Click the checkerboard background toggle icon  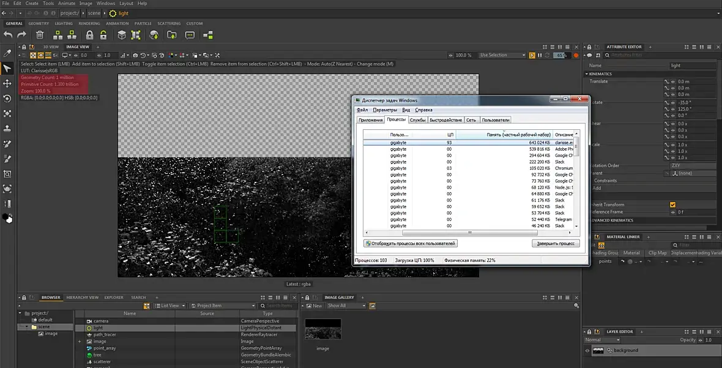33,55
